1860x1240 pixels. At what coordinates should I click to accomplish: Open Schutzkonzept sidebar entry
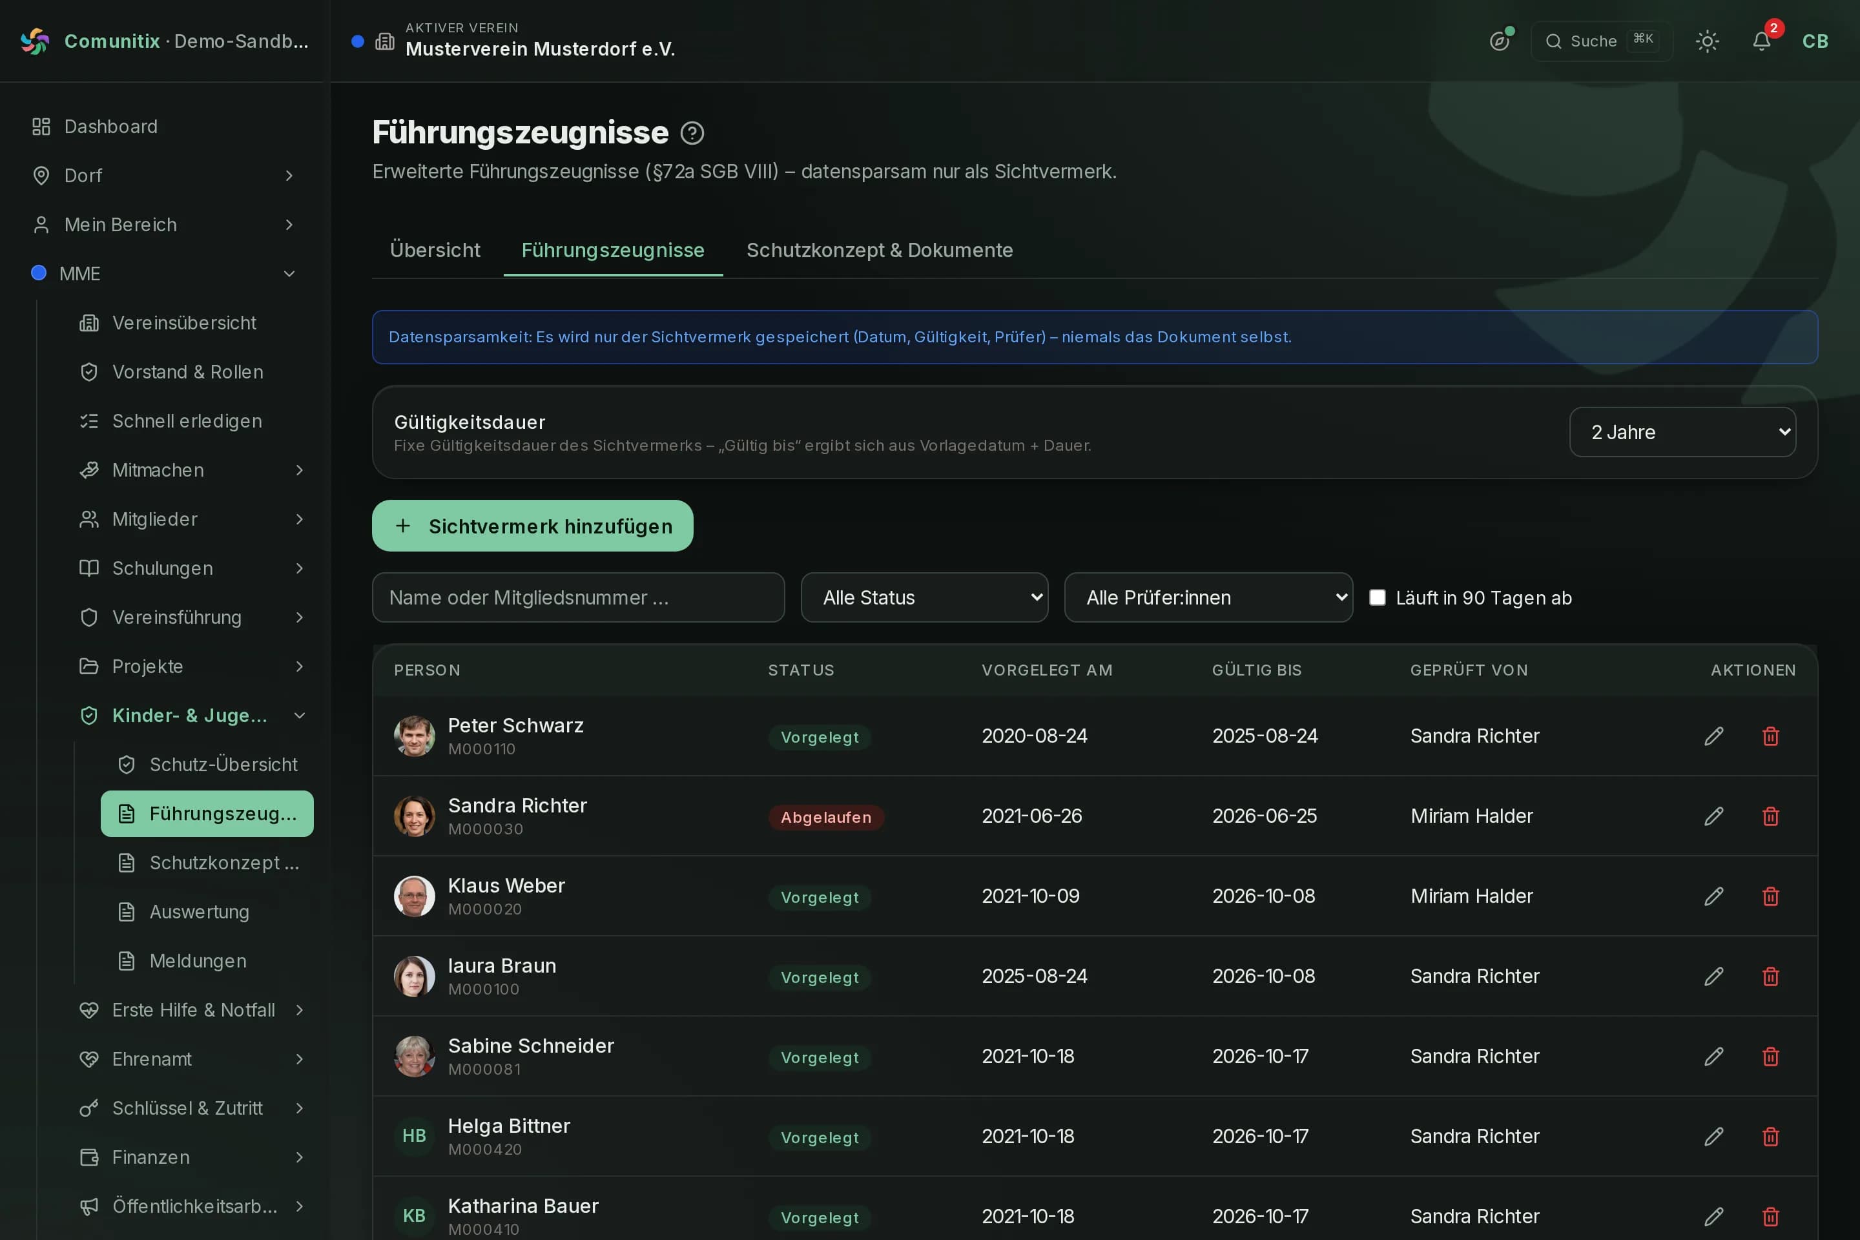pos(207,863)
